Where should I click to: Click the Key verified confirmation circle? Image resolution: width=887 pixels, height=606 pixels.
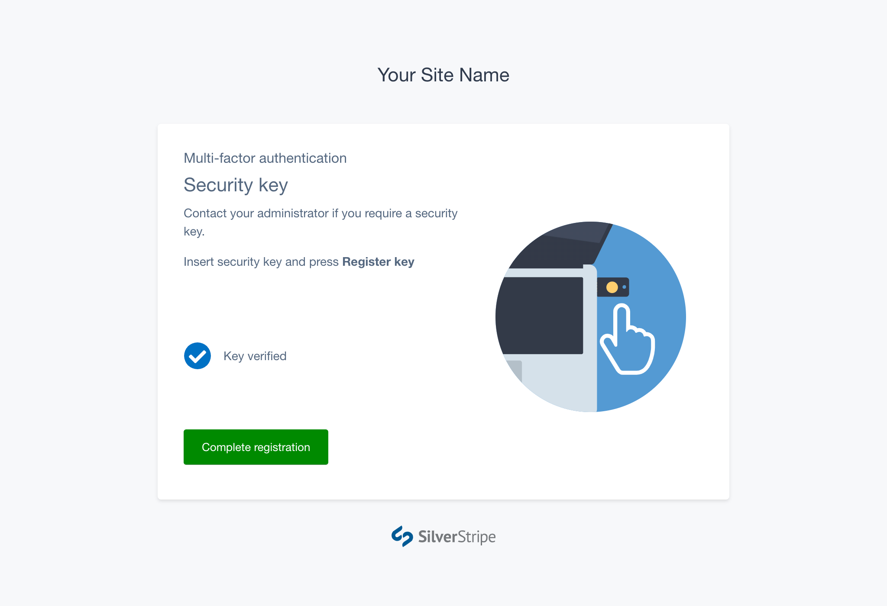[197, 356]
